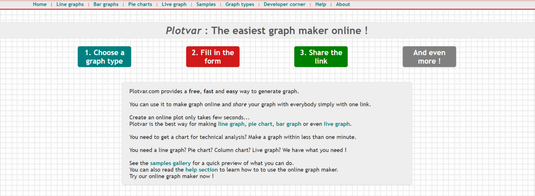Open Graph types in navigation
535x196 pixels.
pos(240,5)
